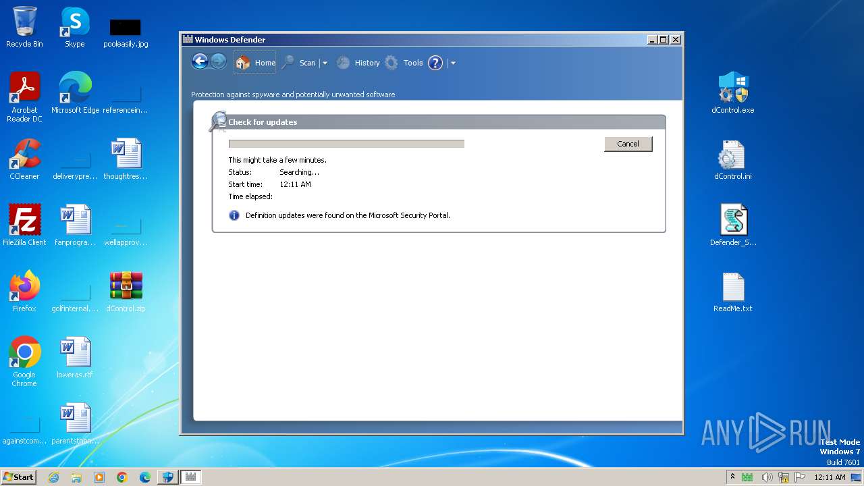
Task: Select ReadMe.txt on the desktop
Action: tap(733, 292)
